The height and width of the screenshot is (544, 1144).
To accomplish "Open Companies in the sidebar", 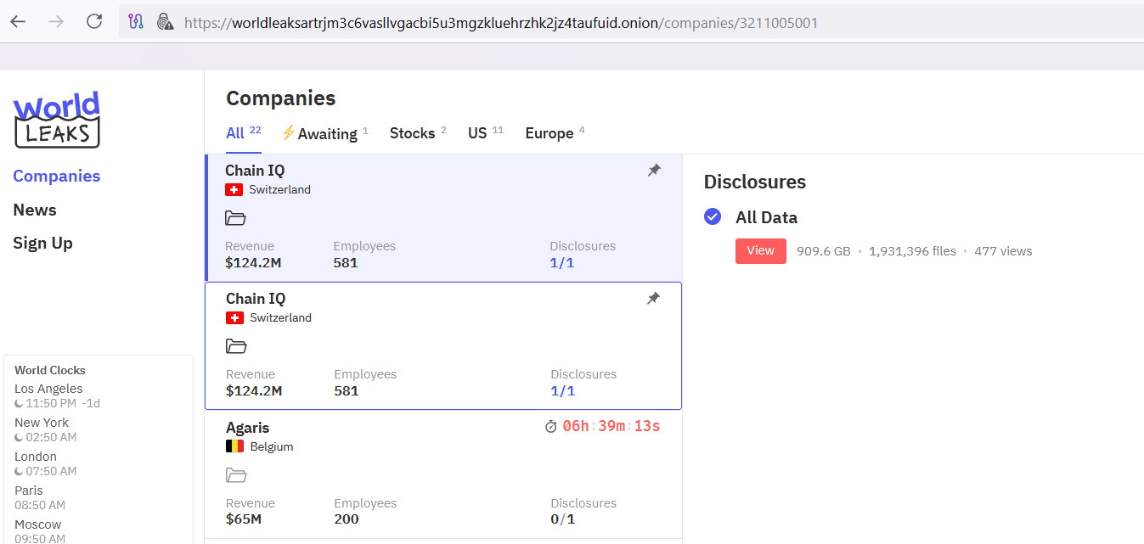I will pos(57,176).
